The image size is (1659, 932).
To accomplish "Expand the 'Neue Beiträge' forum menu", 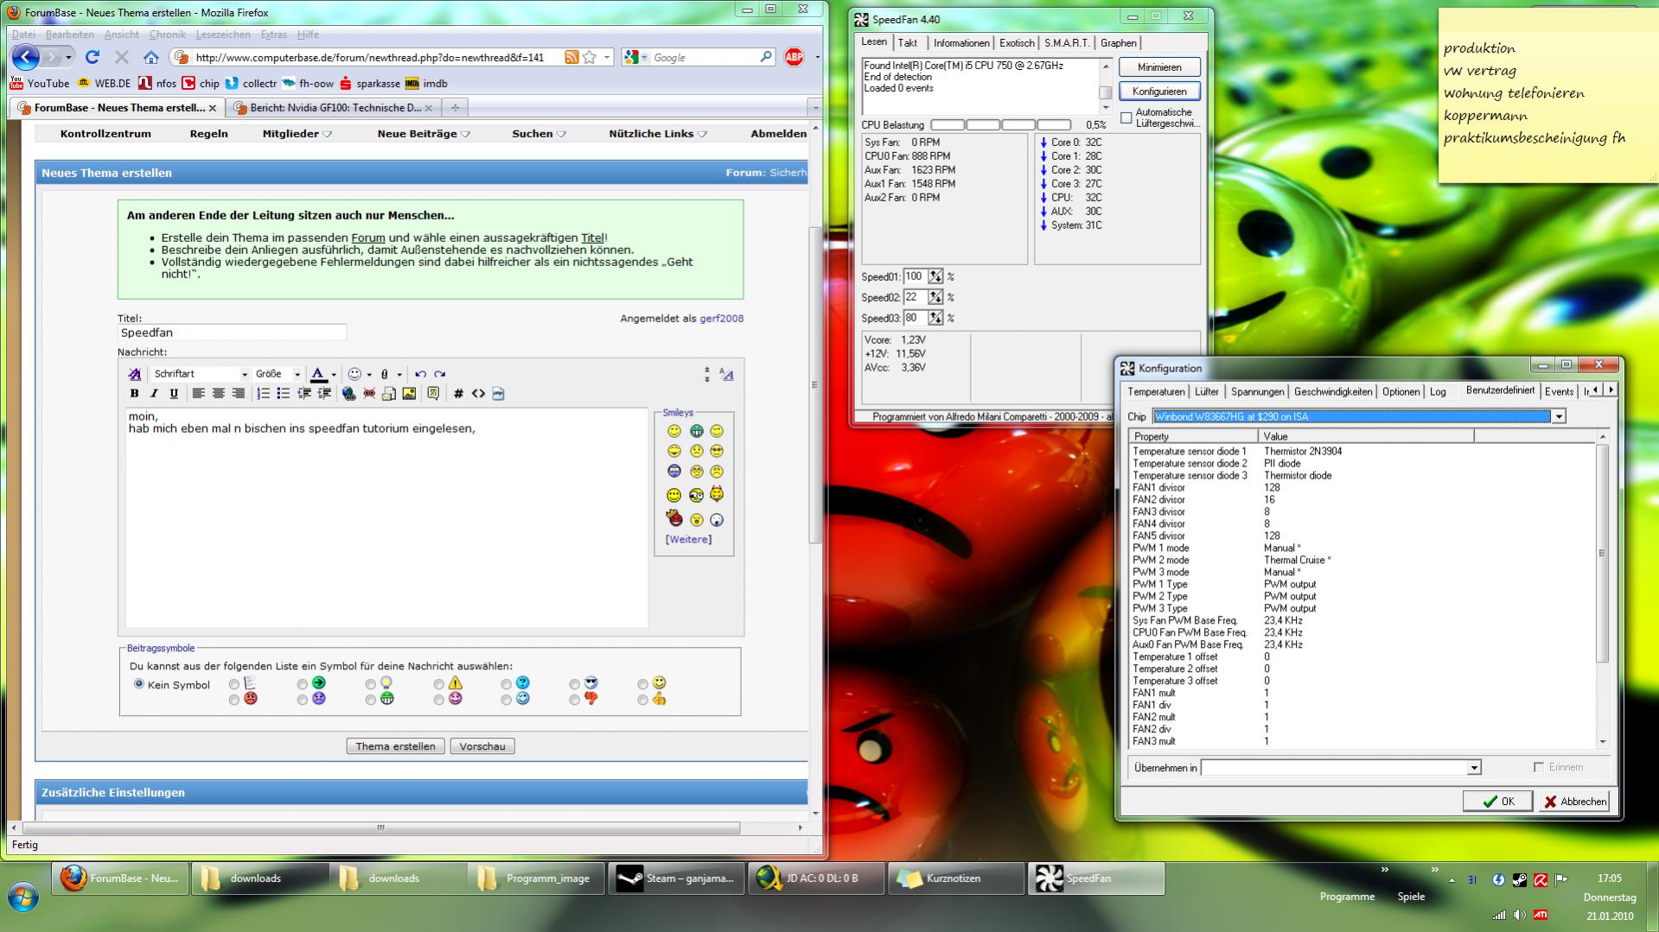I will pos(424,134).
